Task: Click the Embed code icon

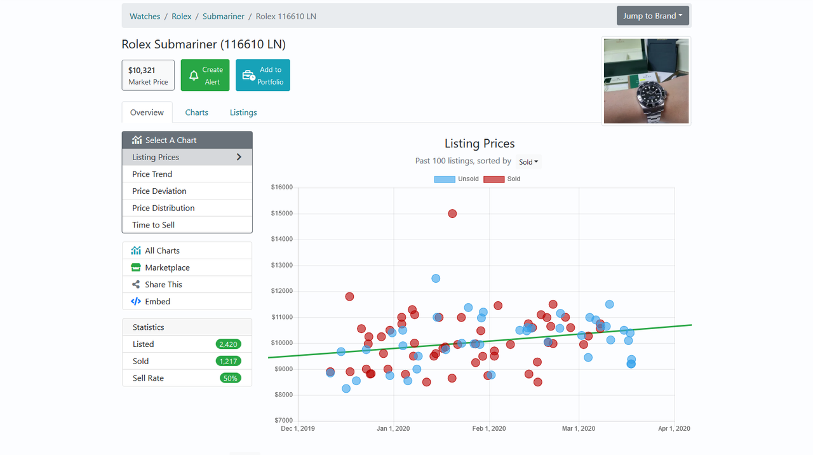Action: (x=136, y=301)
